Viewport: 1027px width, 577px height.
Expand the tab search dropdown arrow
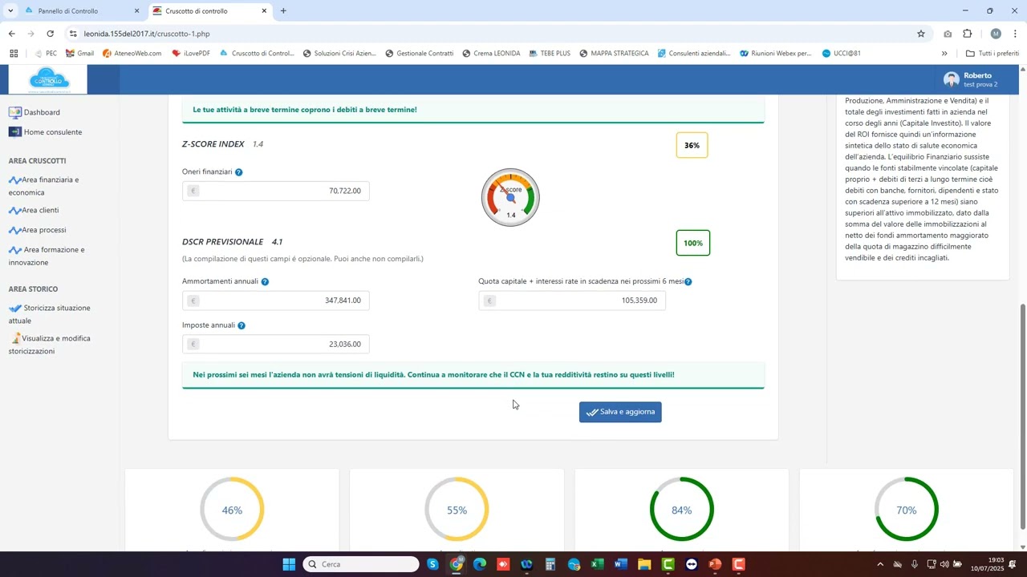tap(10, 11)
